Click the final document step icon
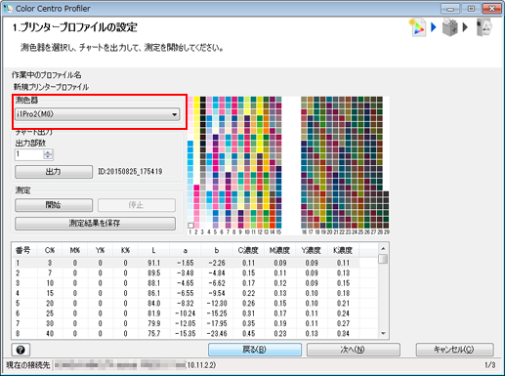 tap(484, 27)
